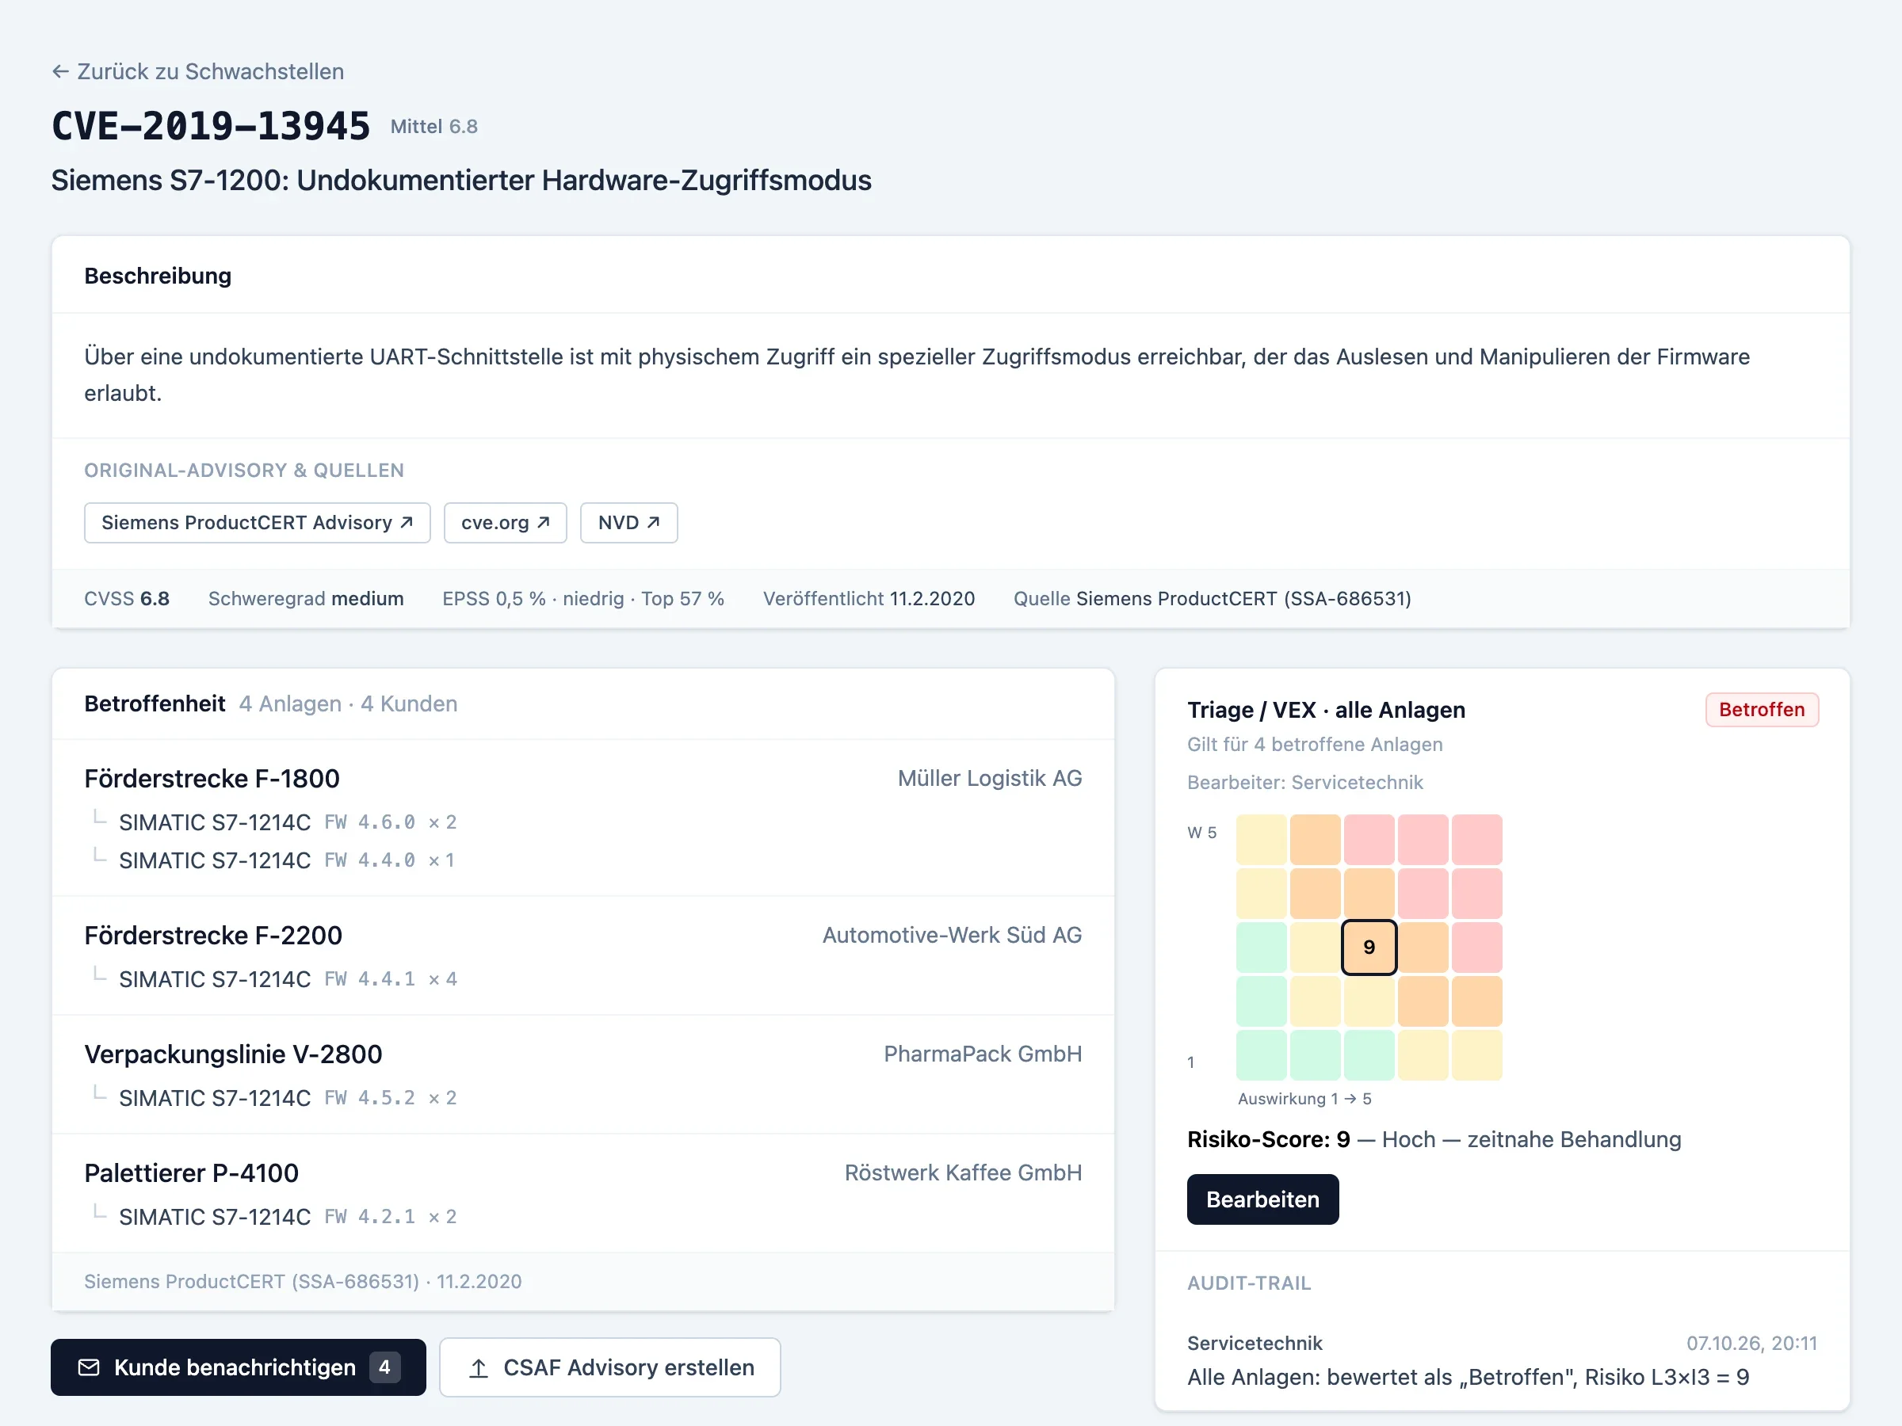The height and width of the screenshot is (1426, 1902).
Task: Select the Palettierer P-4100 asset
Action: point(191,1172)
